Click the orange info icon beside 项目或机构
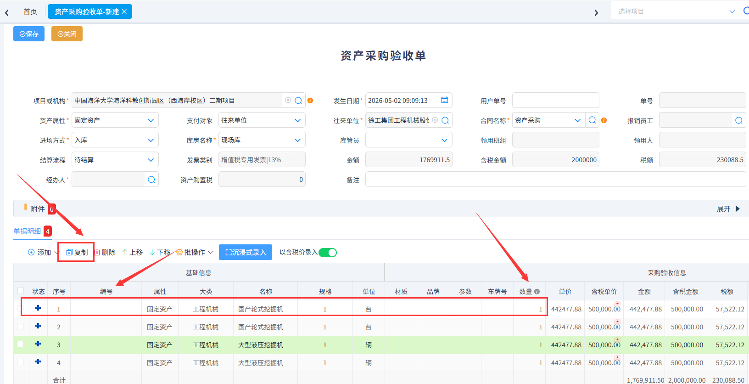 (x=310, y=101)
